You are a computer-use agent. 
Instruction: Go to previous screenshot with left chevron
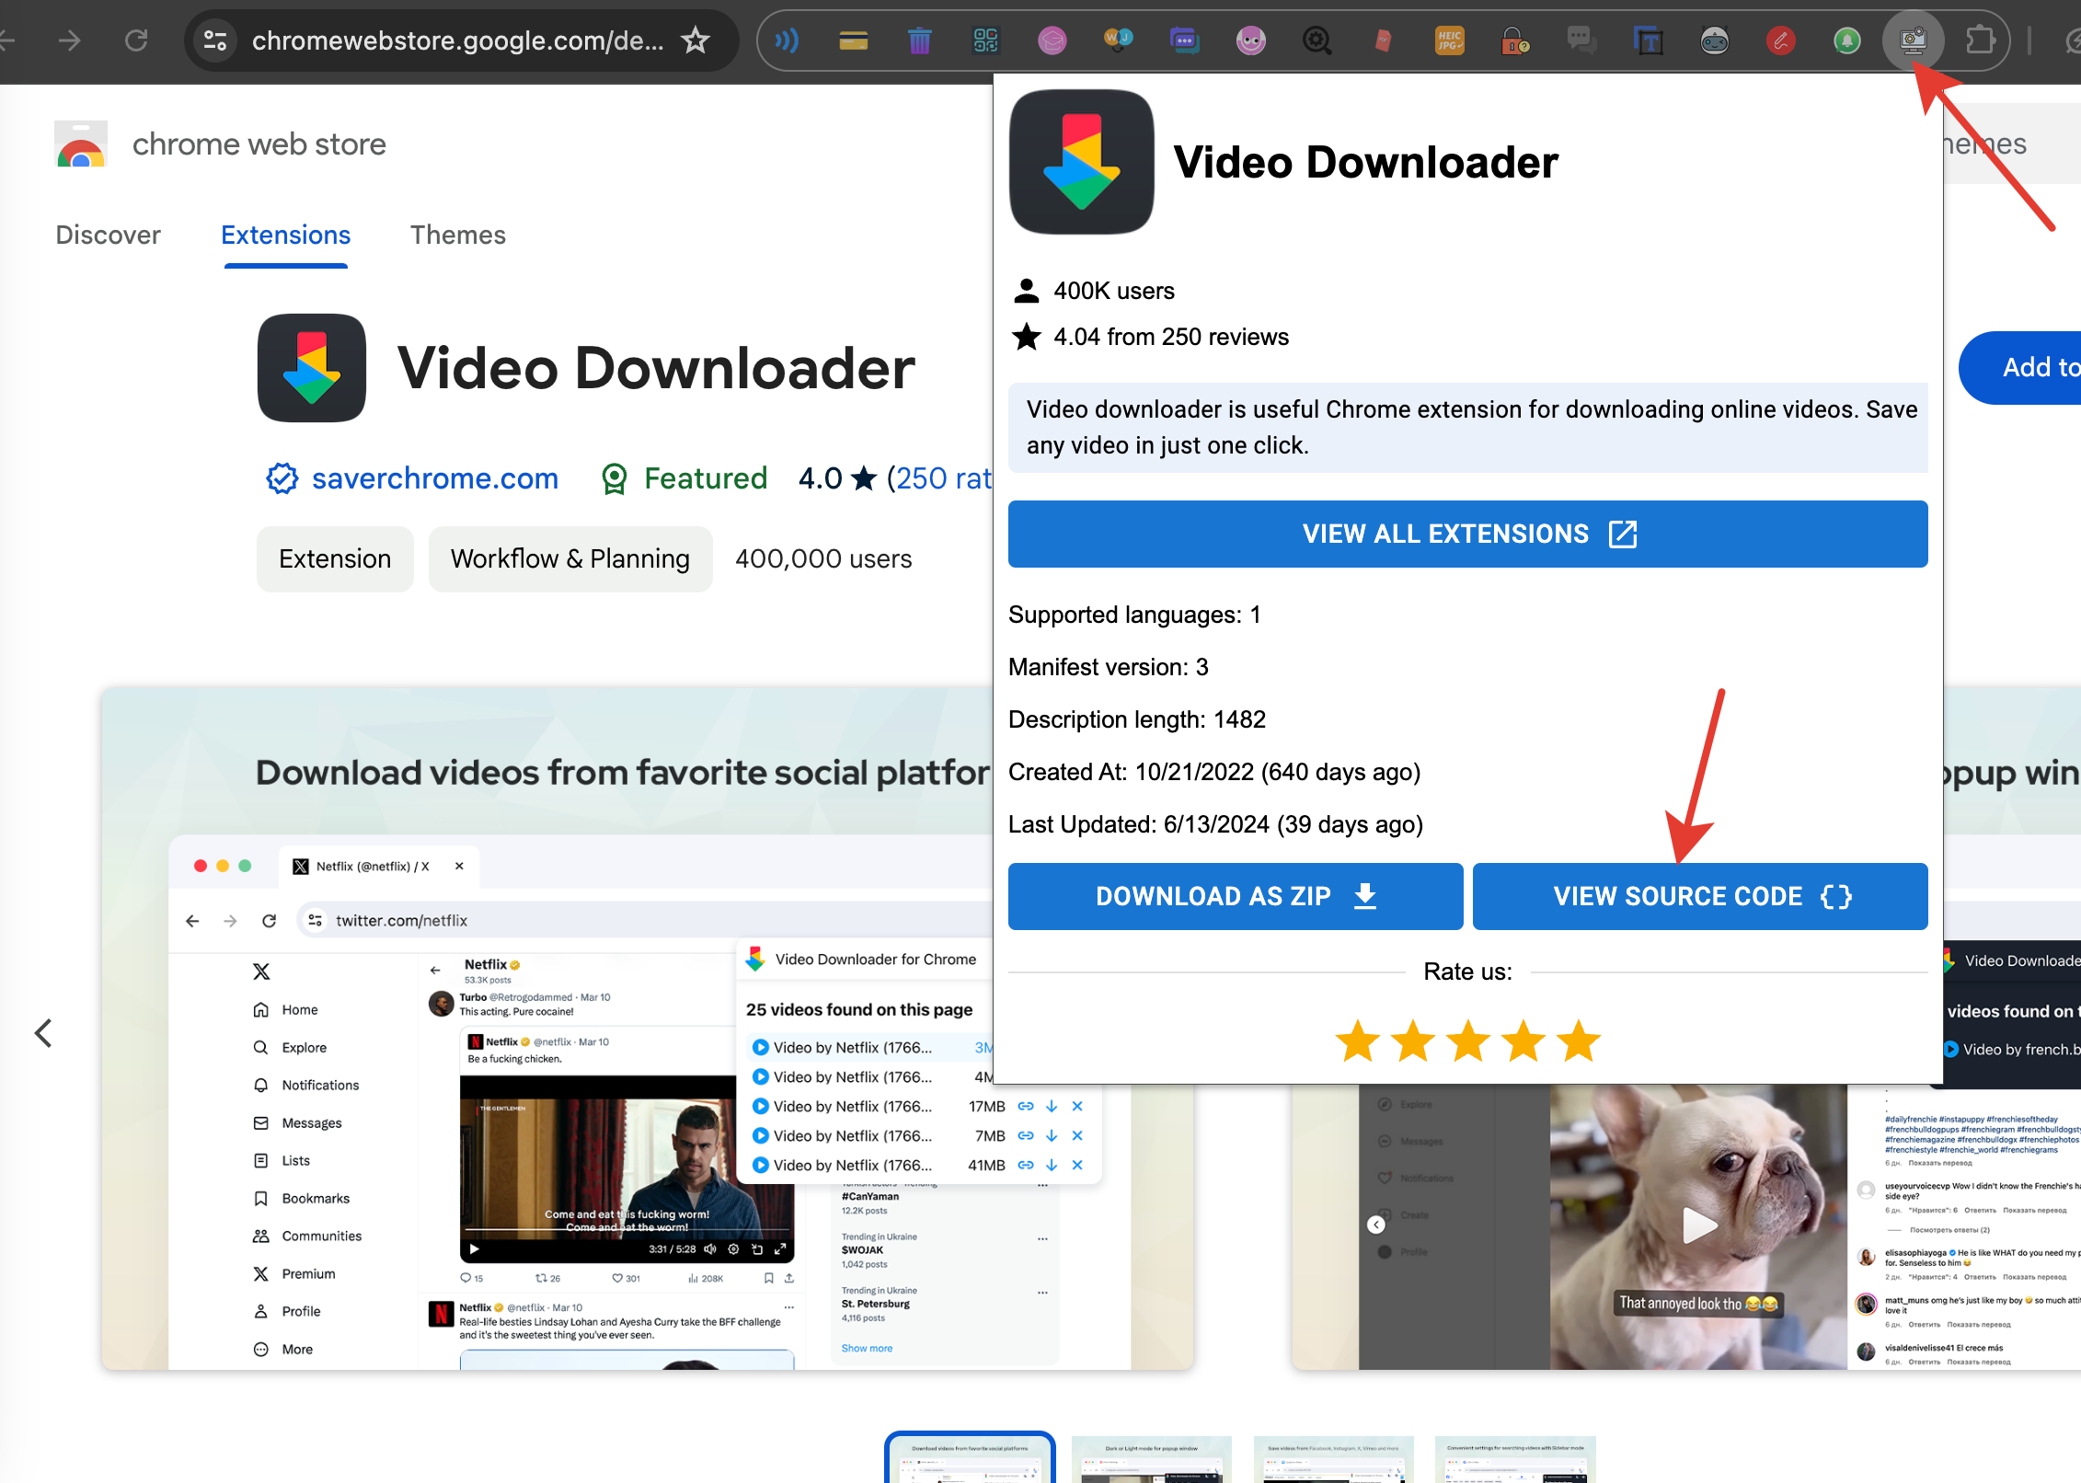(x=43, y=1032)
